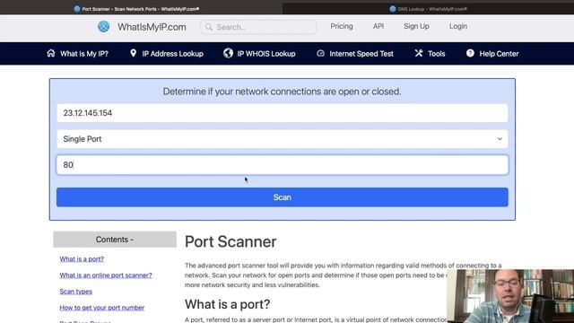Image resolution: width=574 pixels, height=323 pixels.
Task: Click the search magnifier icon
Action: point(209,27)
